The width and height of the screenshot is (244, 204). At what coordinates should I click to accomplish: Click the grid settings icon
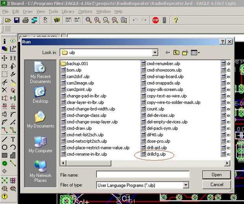click(x=7, y=29)
